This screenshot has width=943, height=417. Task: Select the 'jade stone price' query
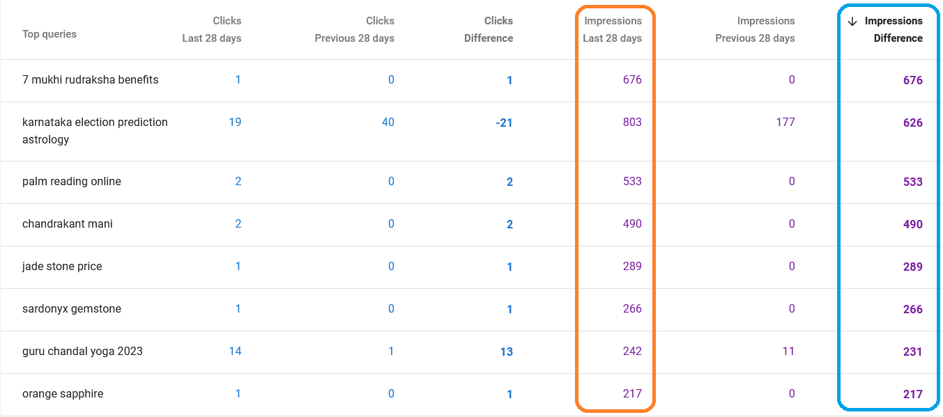(x=62, y=267)
